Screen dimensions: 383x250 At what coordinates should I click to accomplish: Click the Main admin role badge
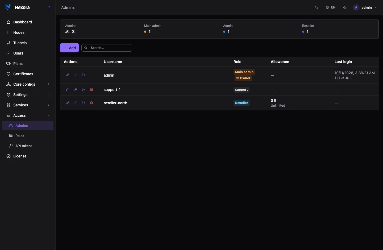[244, 72]
